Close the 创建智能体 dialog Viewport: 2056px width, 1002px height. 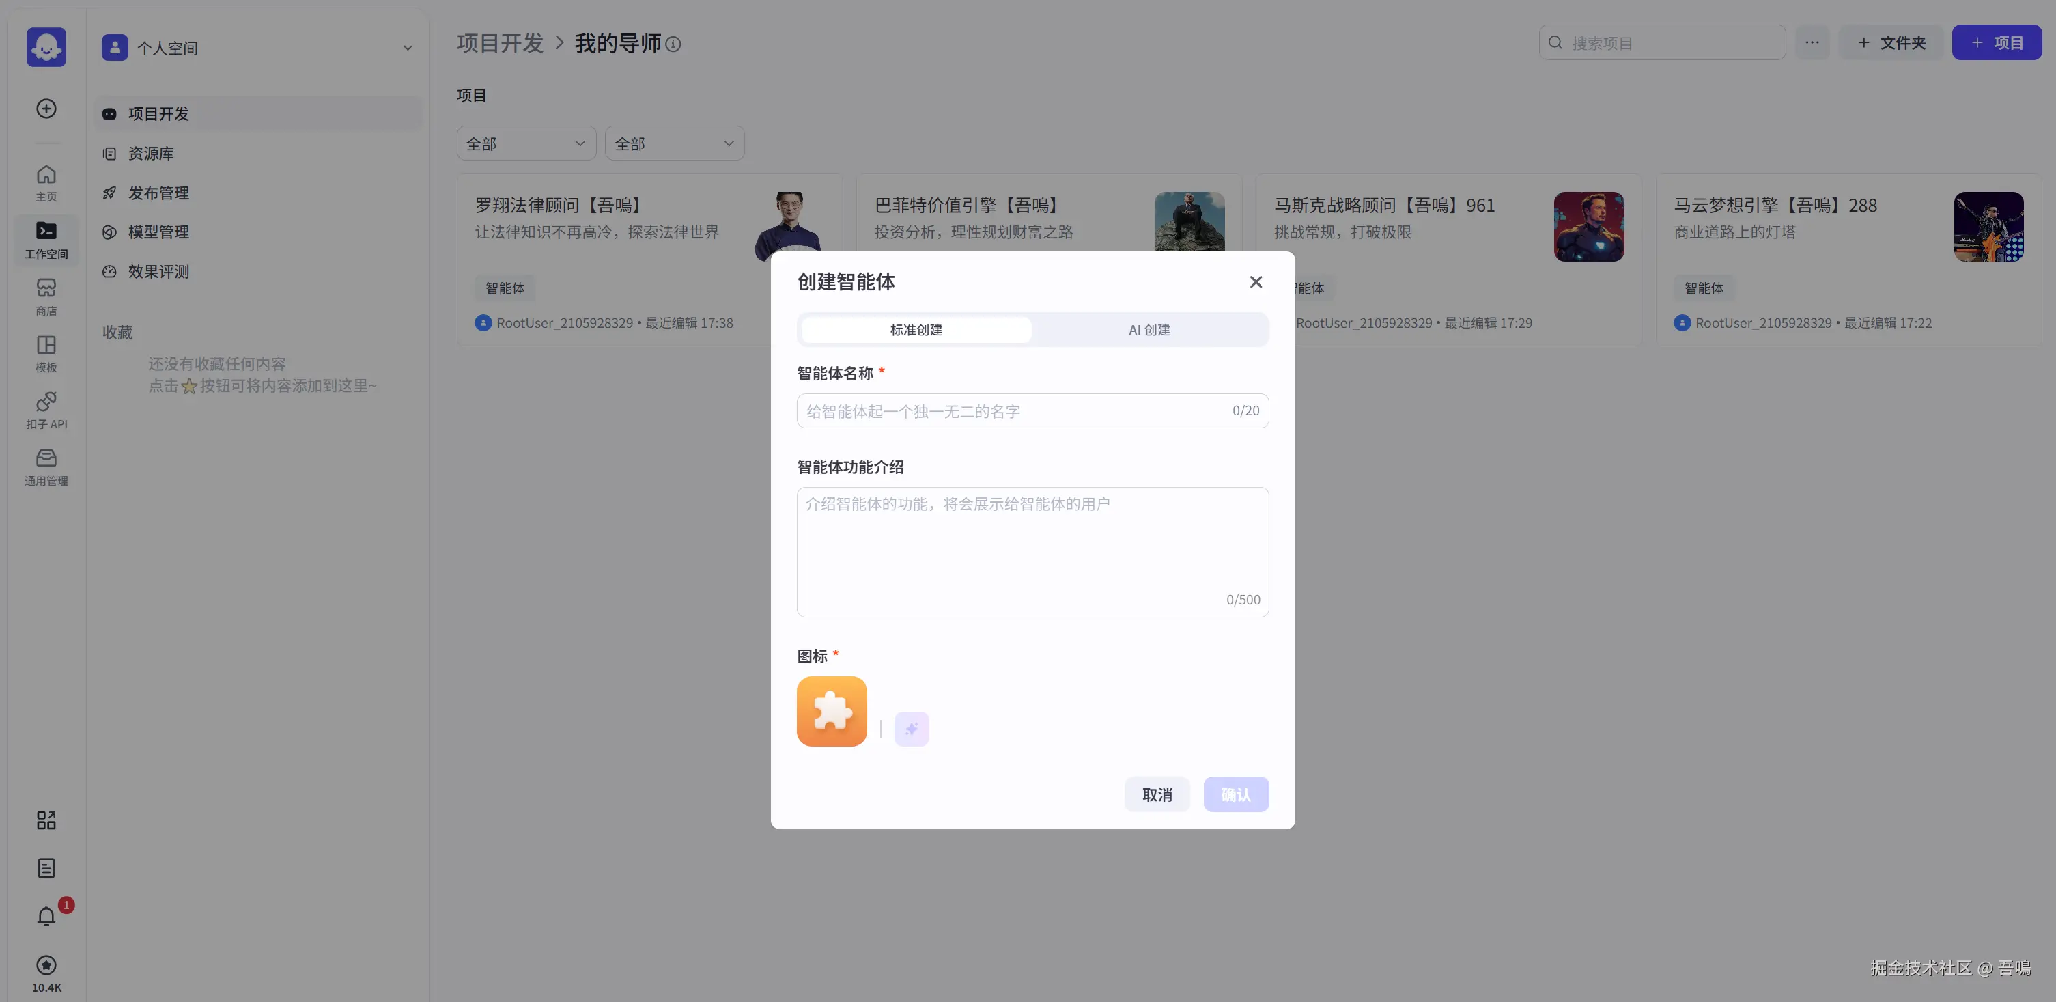coord(1256,282)
